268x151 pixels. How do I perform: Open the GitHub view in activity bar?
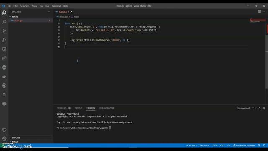coord(4,86)
